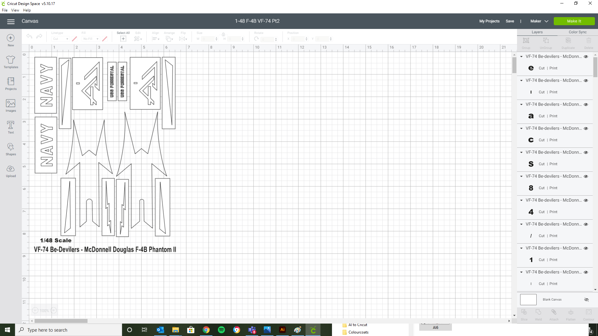Open the Shapes menu
The image size is (598, 336).
(x=11, y=149)
